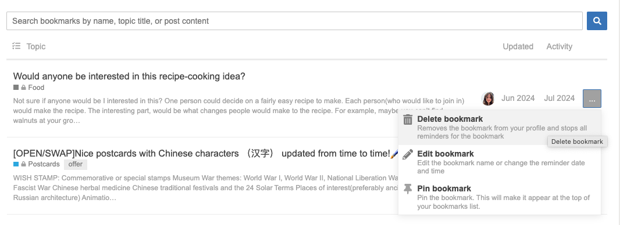Toggle the ellipsis bookmark actions dropdown
This screenshot has width=620, height=225.
click(x=592, y=99)
